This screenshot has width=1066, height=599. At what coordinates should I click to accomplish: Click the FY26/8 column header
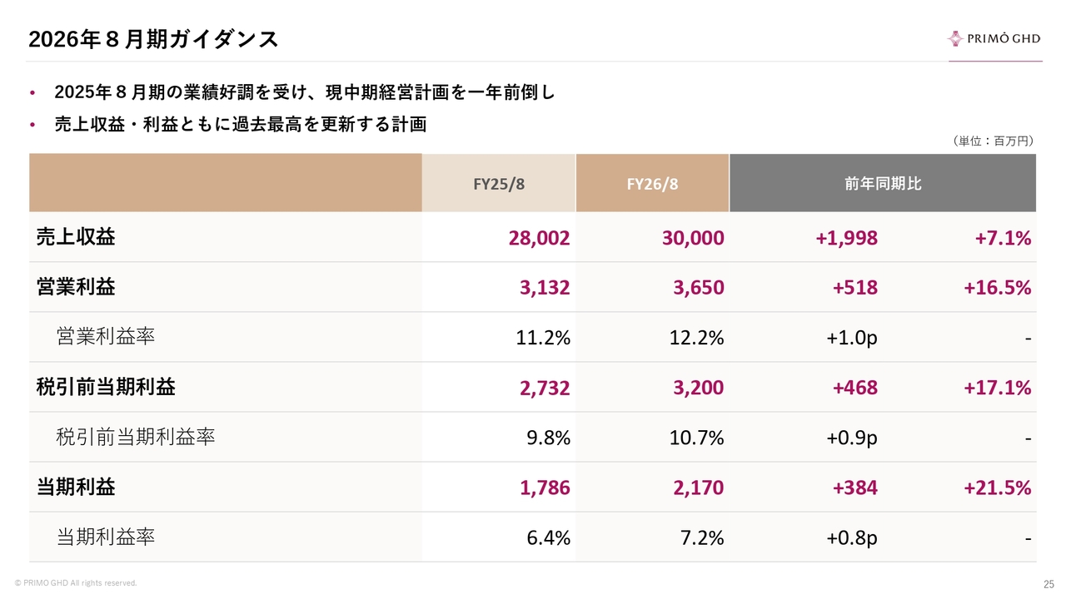[652, 184]
